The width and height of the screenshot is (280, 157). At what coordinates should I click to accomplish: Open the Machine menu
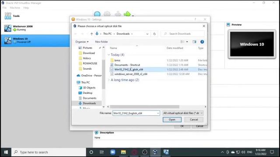click(x=15, y=8)
